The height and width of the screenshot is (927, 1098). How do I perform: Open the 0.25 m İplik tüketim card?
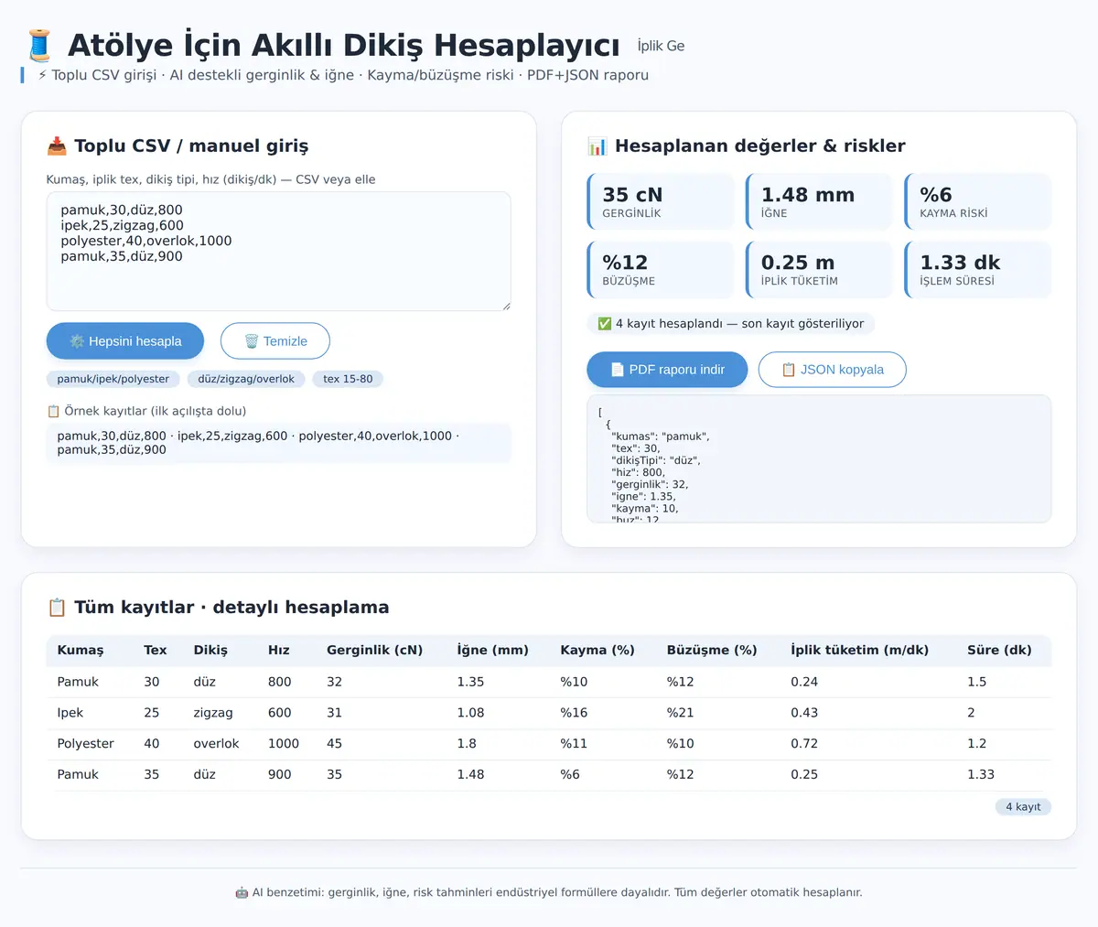pyautogui.click(x=819, y=269)
